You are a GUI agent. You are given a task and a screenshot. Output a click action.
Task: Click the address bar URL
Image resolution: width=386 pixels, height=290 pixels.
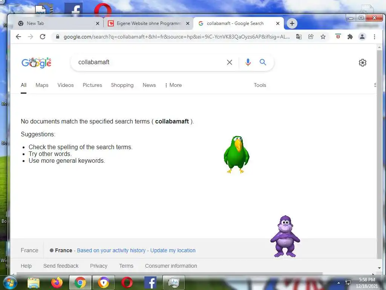coord(176,37)
